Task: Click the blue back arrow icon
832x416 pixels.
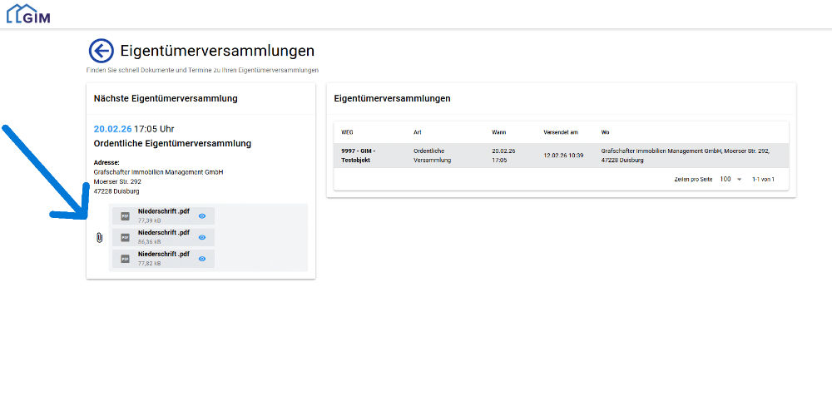Action: pyautogui.click(x=101, y=52)
